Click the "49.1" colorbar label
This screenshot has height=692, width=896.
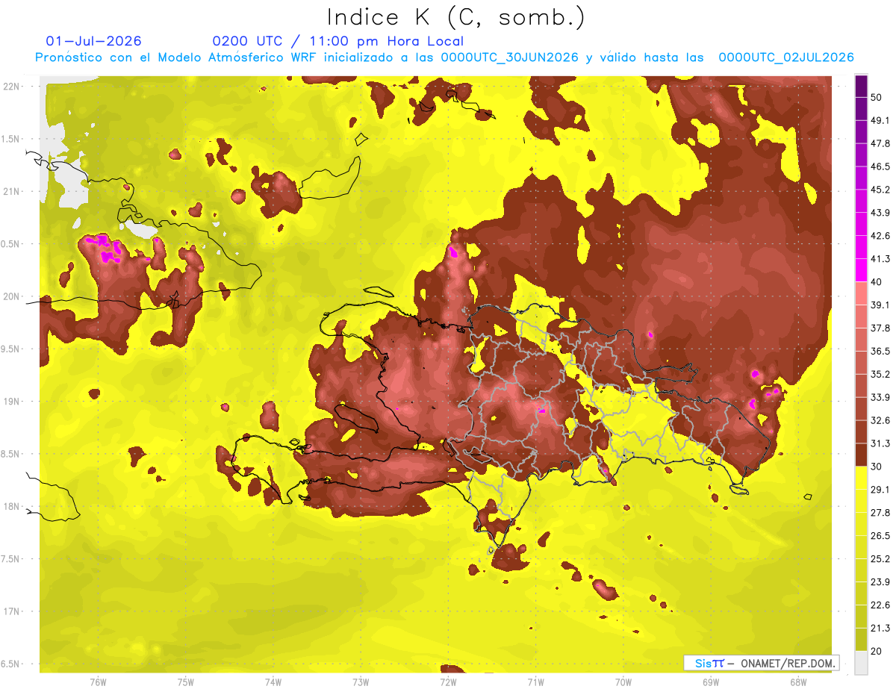pyautogui.click(x=880, y=120)
